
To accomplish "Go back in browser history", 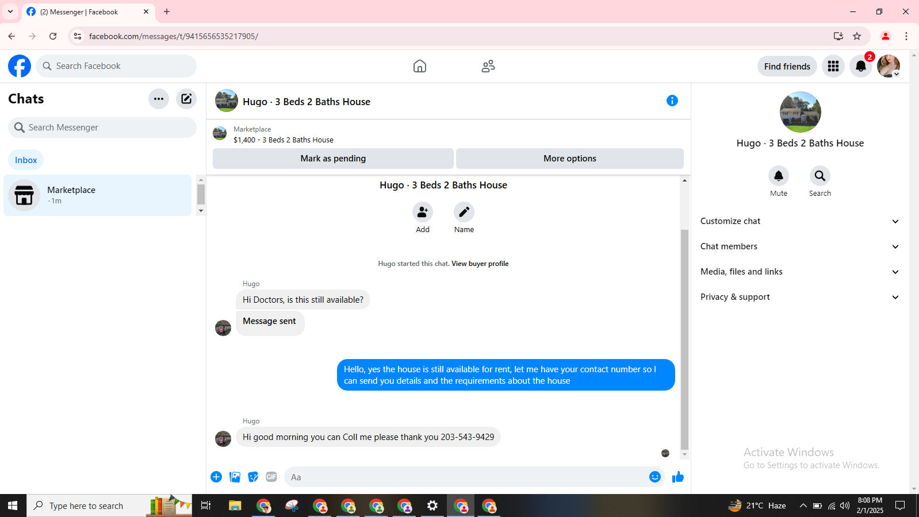I will pos(12,36).
